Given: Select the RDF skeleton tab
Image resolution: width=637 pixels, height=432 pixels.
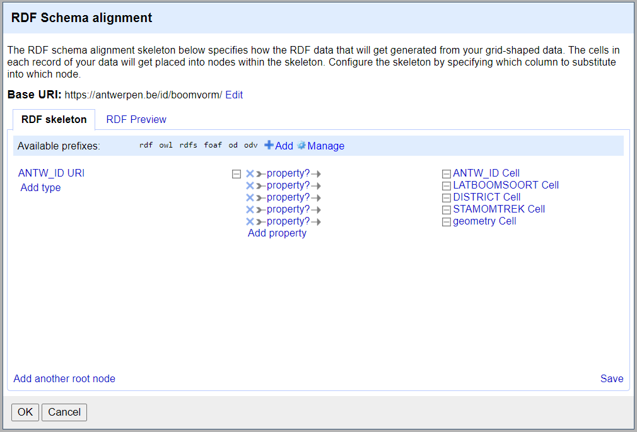Looking at the screenshot, I should [54, 119].
